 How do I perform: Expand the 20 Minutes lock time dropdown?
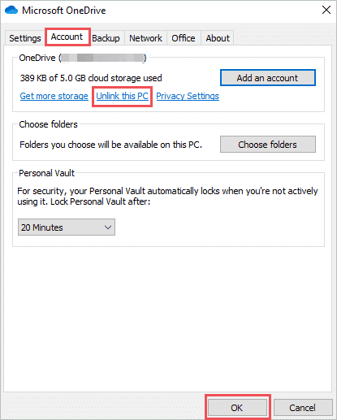pos(67,227)
